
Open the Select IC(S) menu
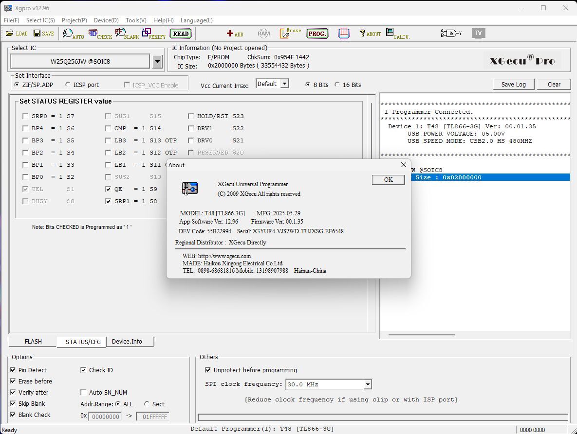point(40,20)
